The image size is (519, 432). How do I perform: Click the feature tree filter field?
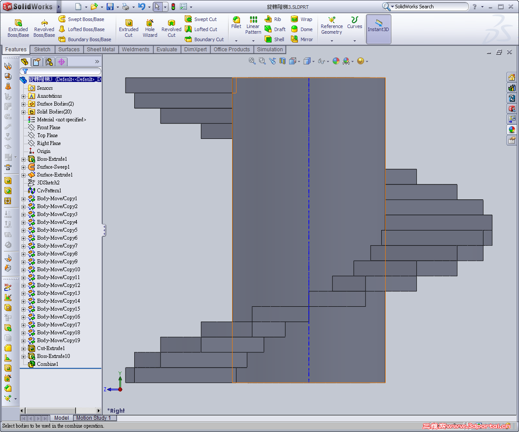point(61,71)
